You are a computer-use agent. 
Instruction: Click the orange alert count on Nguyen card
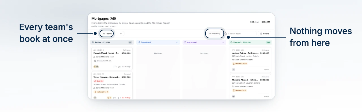[x=109, y=98]
